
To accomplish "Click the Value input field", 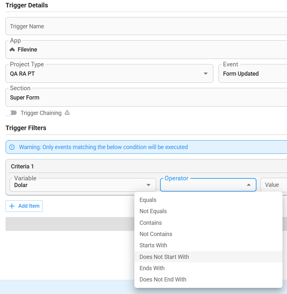I will [x=274, y=185].
